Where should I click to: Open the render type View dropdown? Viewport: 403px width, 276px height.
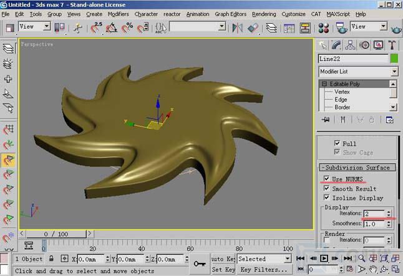coord(383,26)
